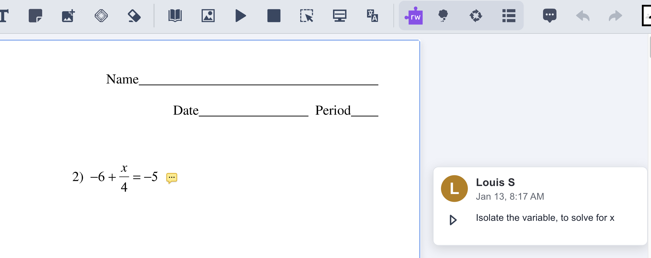Add a sticky note
This screenshot has height=258, width=651.
pyautogui.click(x=35, y=16)
